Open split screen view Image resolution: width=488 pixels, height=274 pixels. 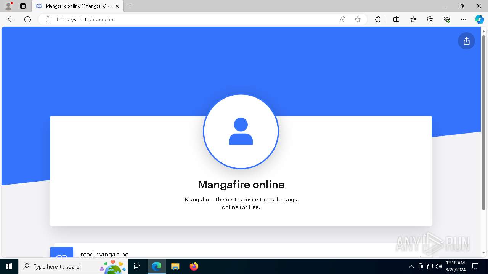point(396,19)
